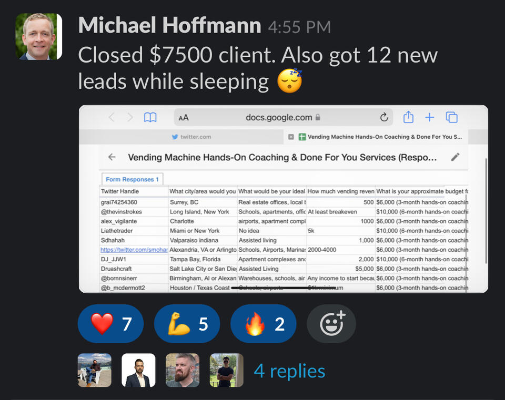Screen dimensions: 505x400
Task: Switch to the twitter.com tab
Action: pos(191,137)
